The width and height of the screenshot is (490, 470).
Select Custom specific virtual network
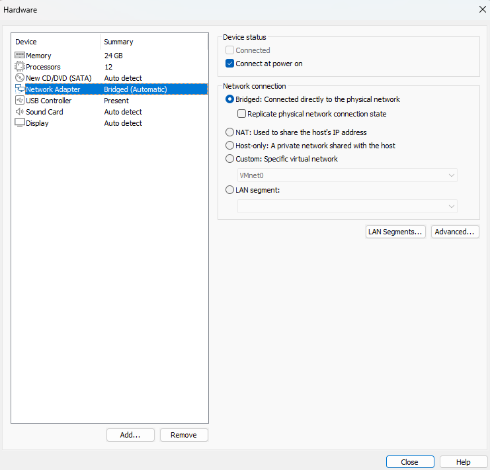229,159
